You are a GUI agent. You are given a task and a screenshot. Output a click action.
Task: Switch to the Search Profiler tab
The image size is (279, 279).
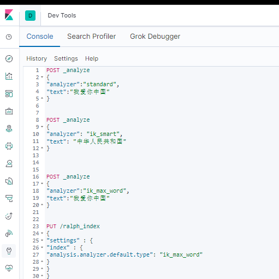[x=91, y=37]
